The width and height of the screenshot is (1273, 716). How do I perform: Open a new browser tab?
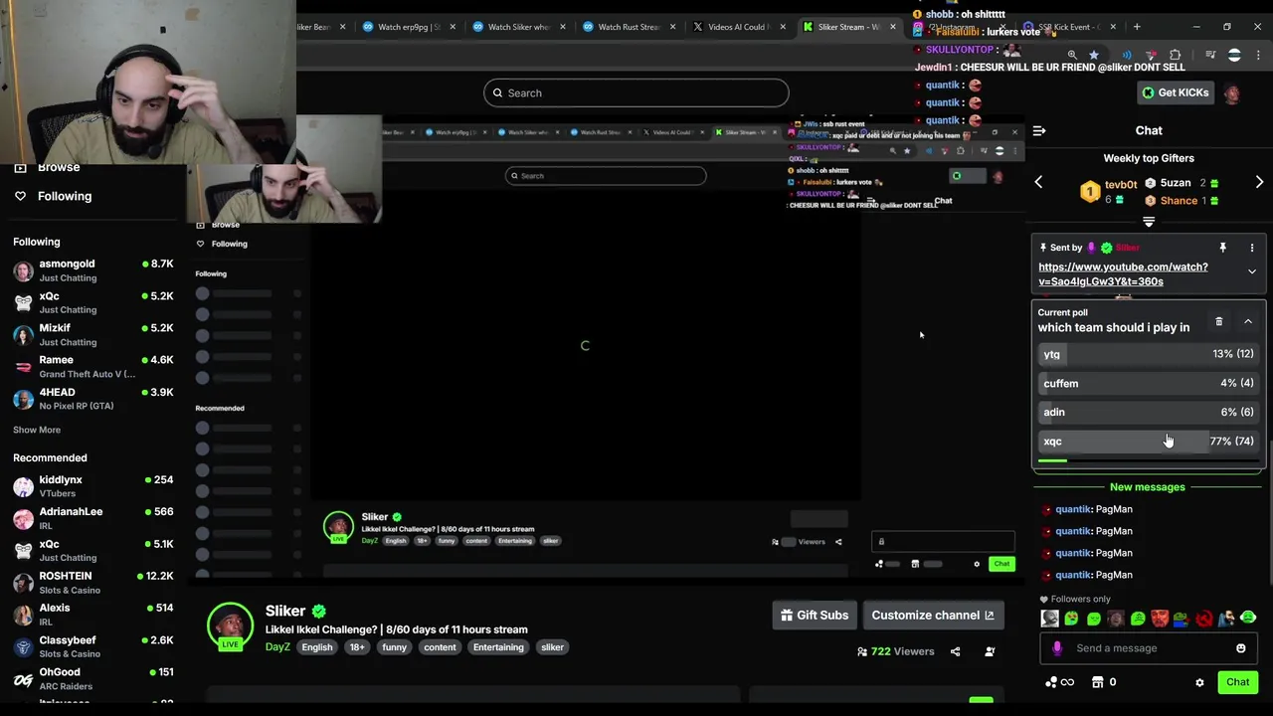(x=1137, y=27)
